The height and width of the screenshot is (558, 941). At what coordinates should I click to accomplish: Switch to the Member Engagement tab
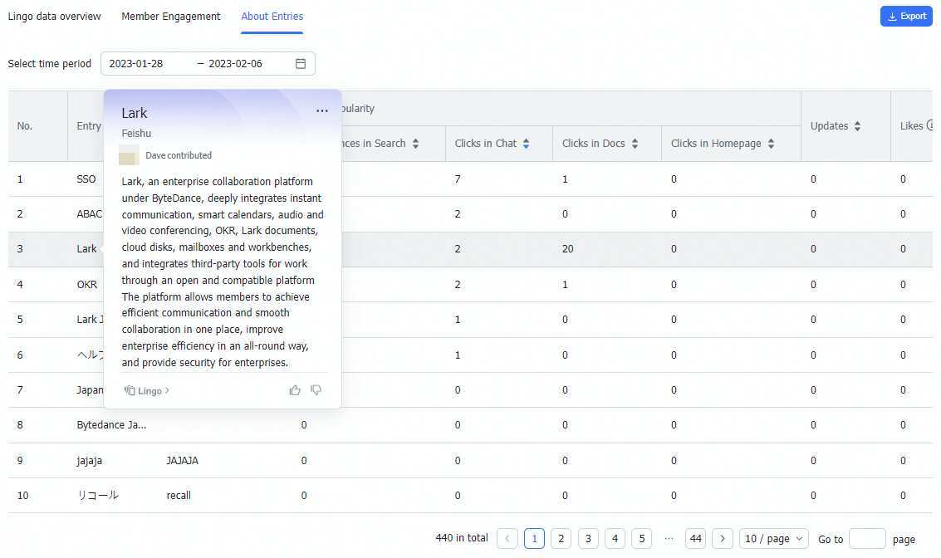pyautogui.click(x=170, y=16)
